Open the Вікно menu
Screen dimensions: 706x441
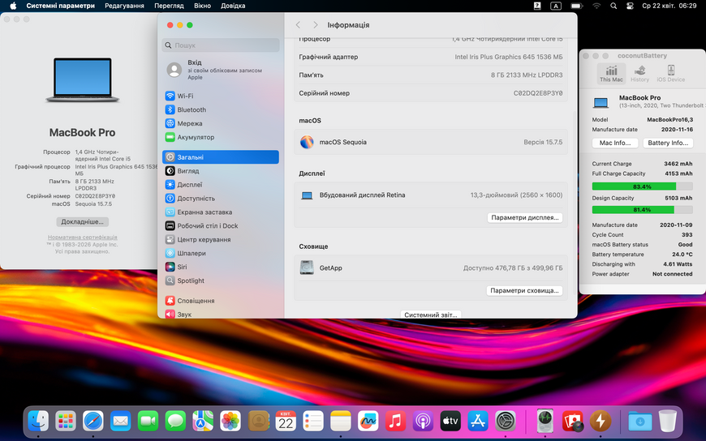tap(203, 6)
